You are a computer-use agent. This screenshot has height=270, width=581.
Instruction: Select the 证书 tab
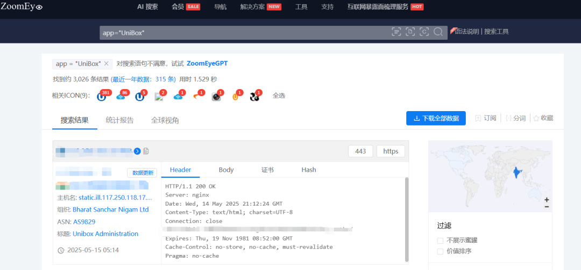[267, 170]
